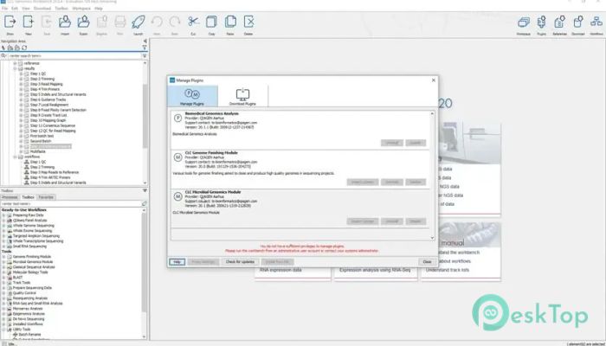
Task: Click the Check for Updates button
Action: pyautogui.click(x=240, y=262)
